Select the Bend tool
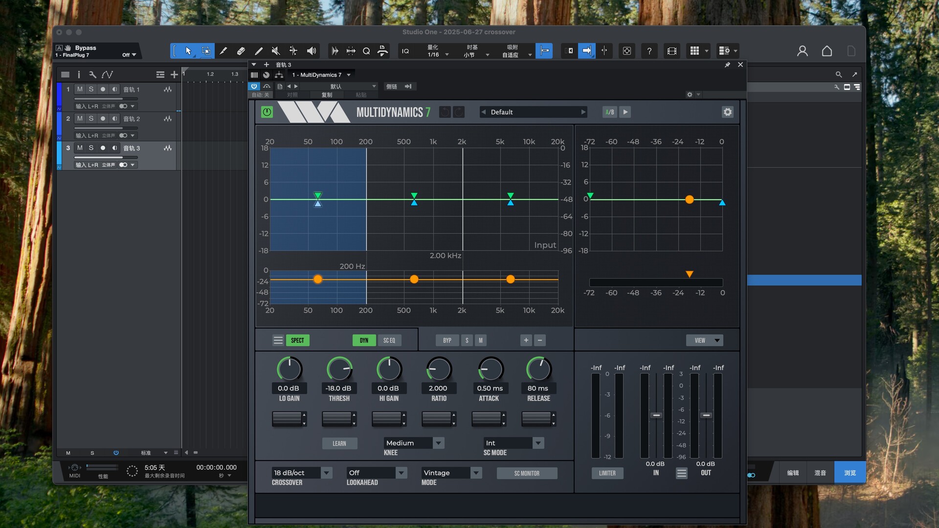This screenshot has width=939, height=528. (x=293, y=51)
